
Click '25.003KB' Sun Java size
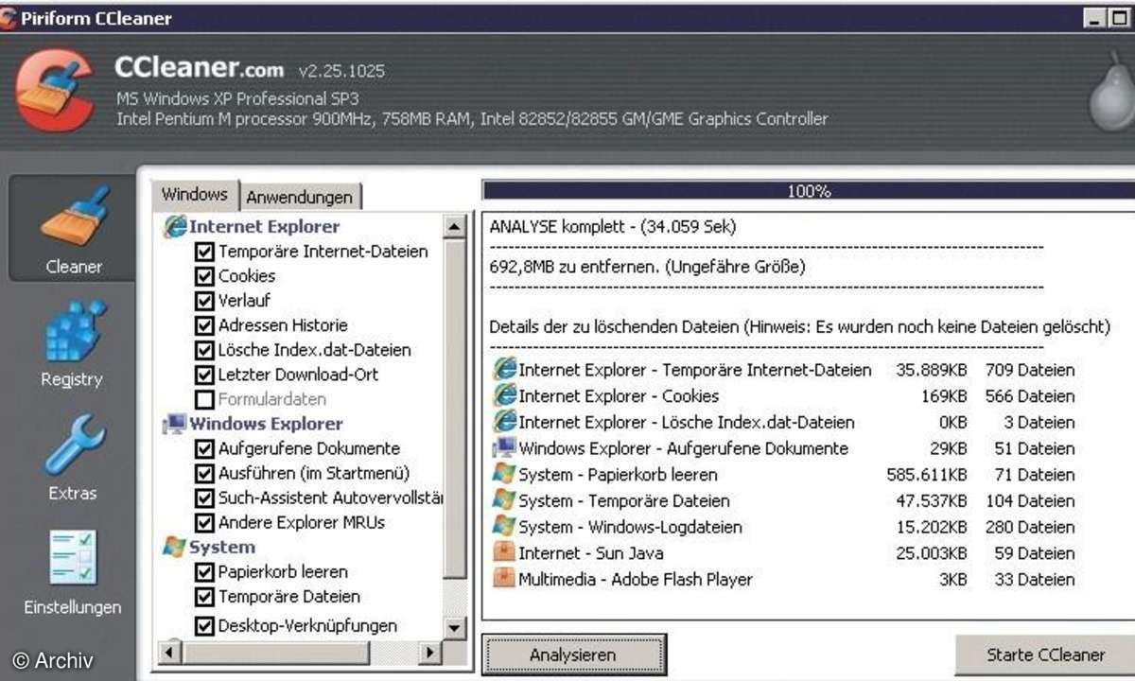coord(932,552)
